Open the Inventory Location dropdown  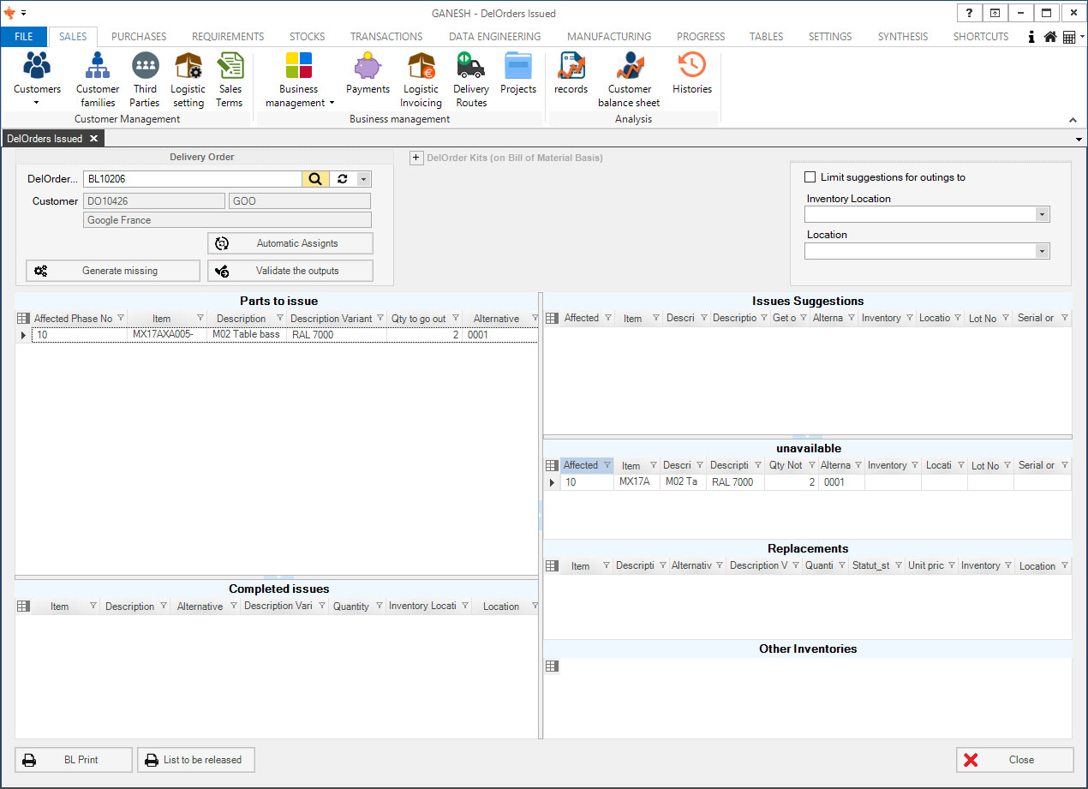coord(1042,215)
